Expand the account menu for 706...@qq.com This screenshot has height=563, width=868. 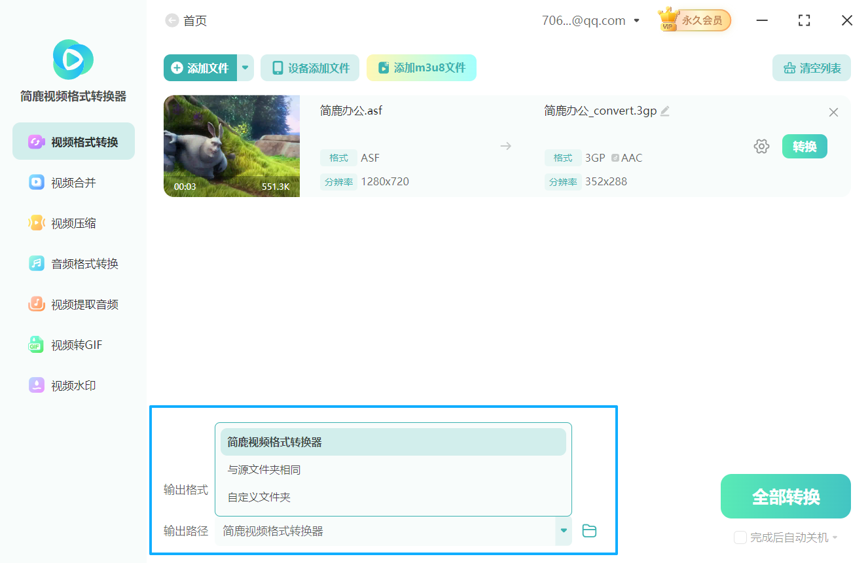tap(636, 20)
